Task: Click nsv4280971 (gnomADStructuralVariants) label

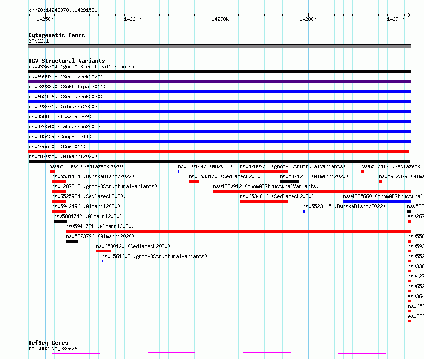Action: pos(293,166)
